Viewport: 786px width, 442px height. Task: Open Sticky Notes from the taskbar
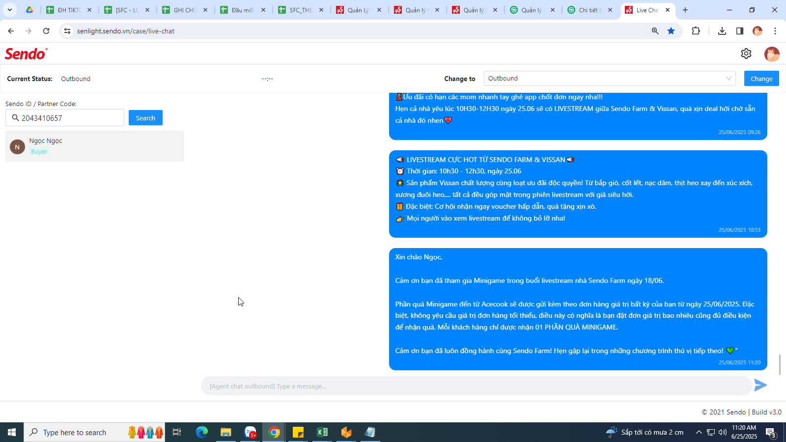[x=298, y=432]
